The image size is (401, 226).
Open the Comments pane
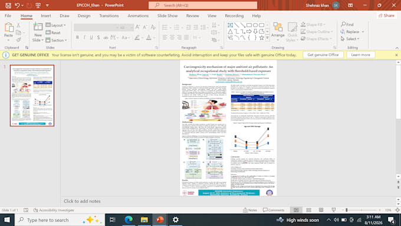click(x=274, y=210)
